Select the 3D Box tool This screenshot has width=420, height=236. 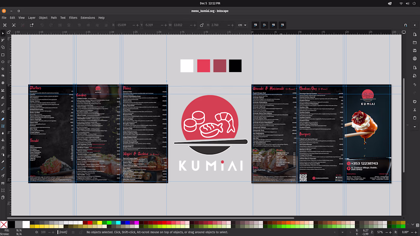[3, 76]
